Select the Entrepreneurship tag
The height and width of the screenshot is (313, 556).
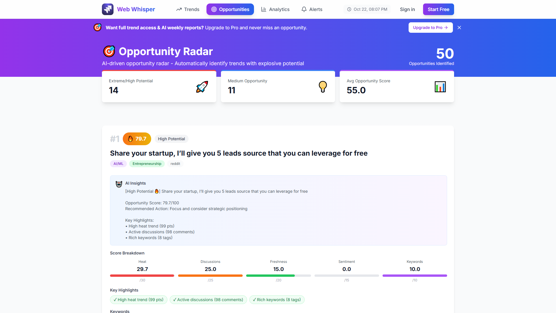(147, 164)
